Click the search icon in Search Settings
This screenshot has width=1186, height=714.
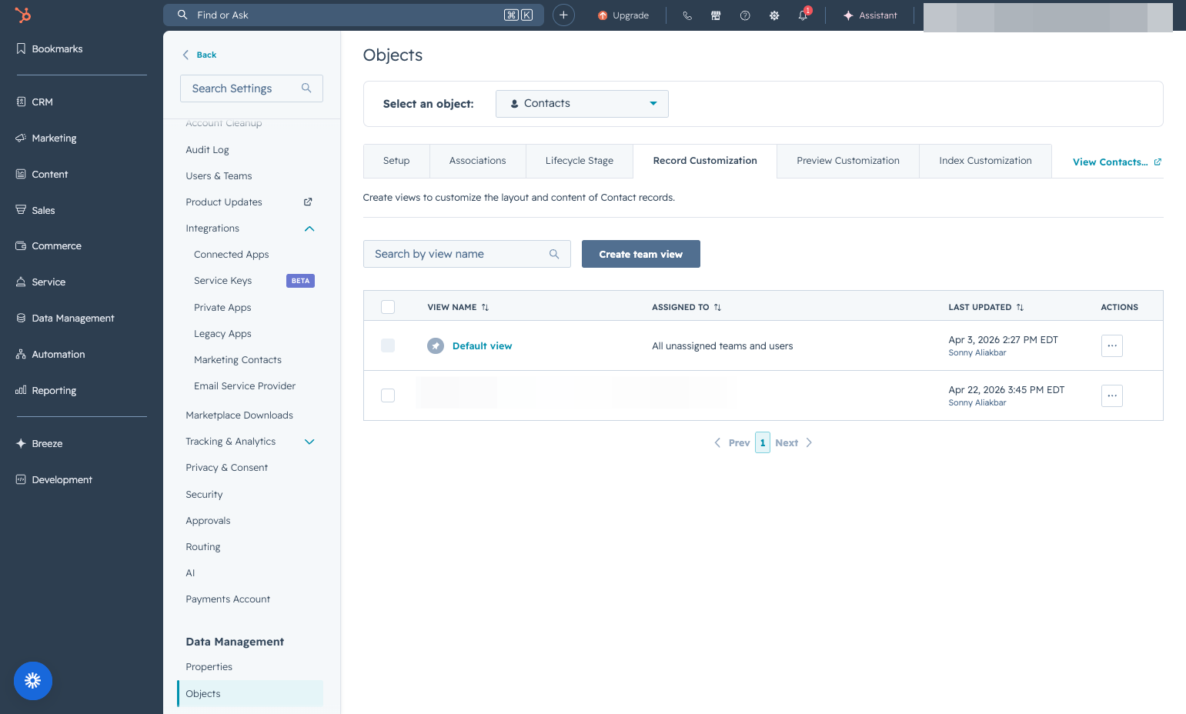pos(306,88)
